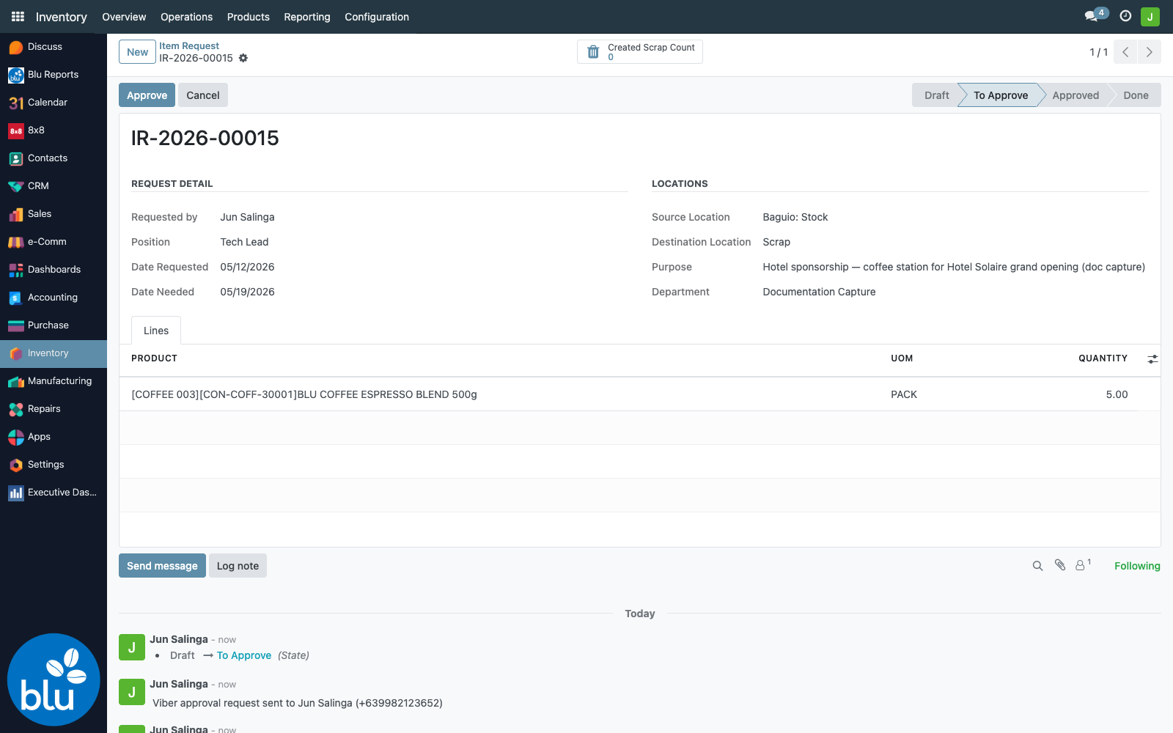The height and width of the screenshot is (733, 1173).
Task: Click the Documentation Capture department value
Action: [x=819, y=292]
